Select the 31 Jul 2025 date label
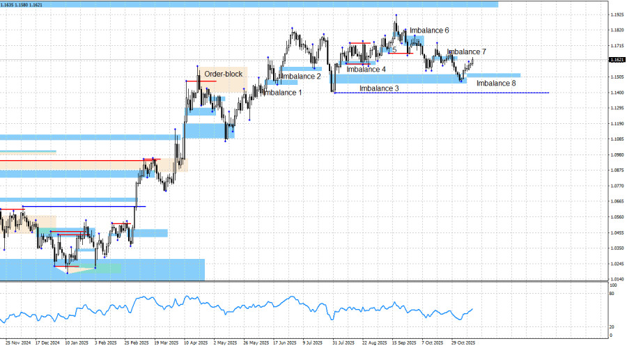This screenshot has width=627, height=348. (x=343, y=343)
